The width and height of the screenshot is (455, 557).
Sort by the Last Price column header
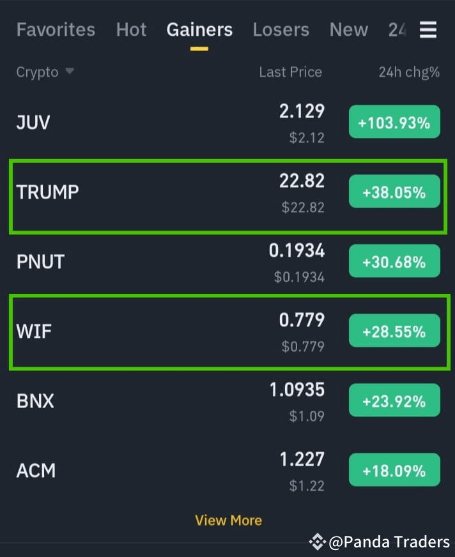(x=290, y=72)
